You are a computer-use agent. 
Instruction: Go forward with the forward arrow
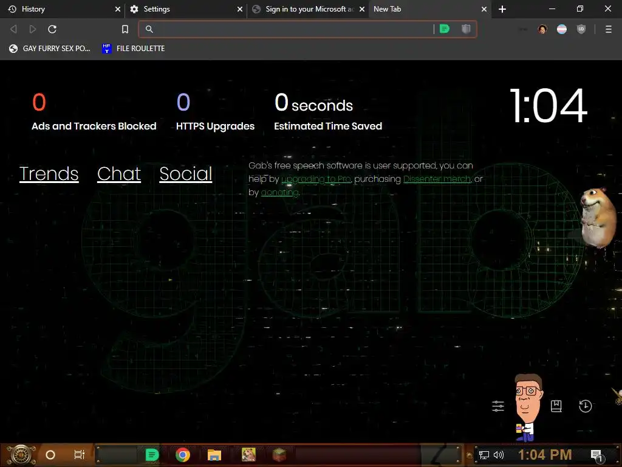pyautogui.click(x=33, y=29)
